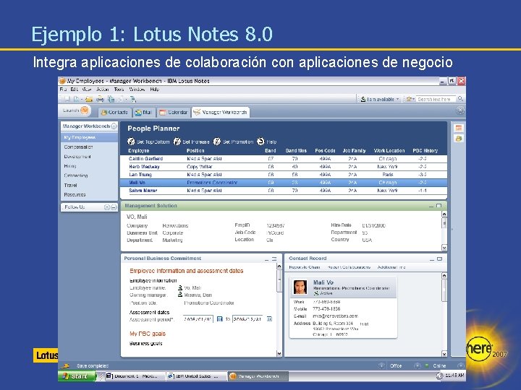Switch to the Calendar tab
This screenshot has height=390, width=521.
(174, 113)
